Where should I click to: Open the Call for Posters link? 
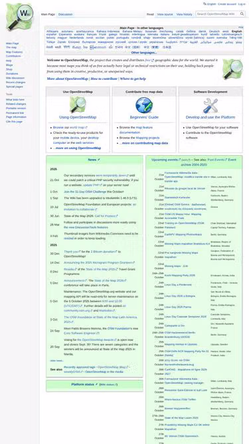[x=106, y=216]
